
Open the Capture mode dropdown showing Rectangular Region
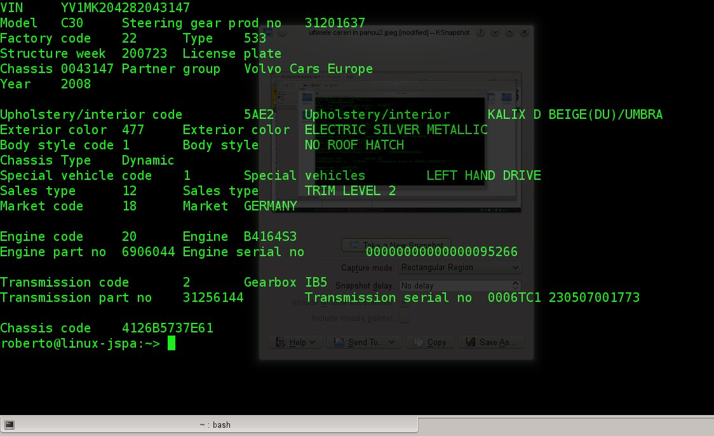point(460,268)
